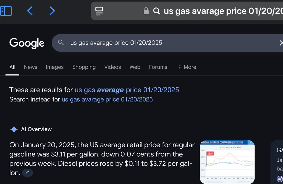
Task: Click the AI Overview sparkle icon
Action: (x=14, y=129)
